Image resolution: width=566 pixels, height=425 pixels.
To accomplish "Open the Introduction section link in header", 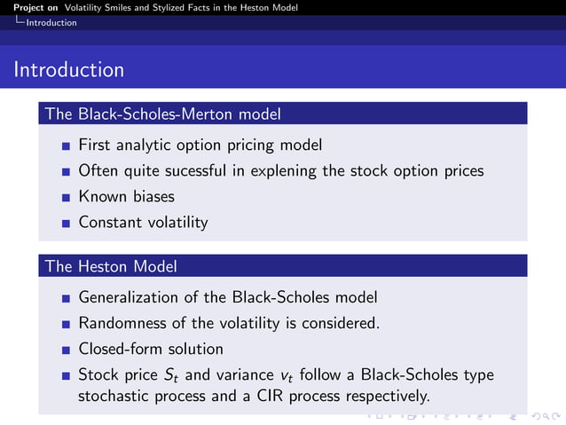I will 51,22.
